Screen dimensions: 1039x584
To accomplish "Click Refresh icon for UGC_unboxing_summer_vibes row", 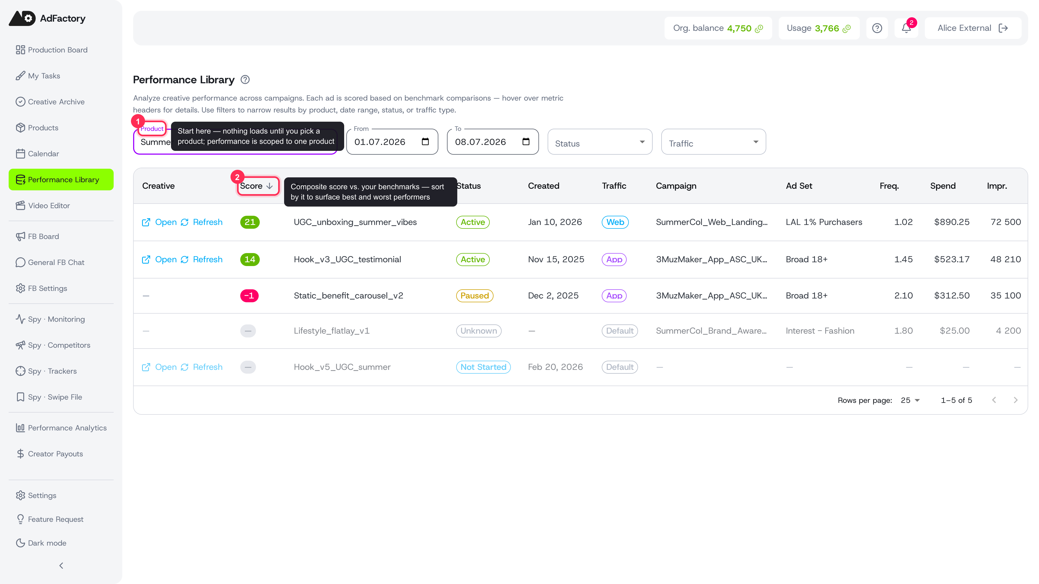I will (x=184, y=223).
